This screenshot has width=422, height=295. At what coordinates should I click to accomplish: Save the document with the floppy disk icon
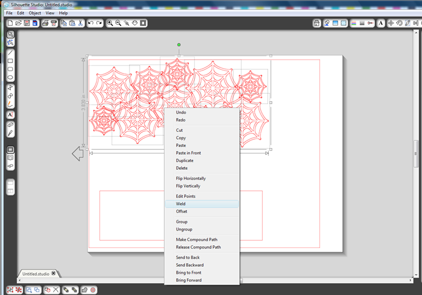27,23
